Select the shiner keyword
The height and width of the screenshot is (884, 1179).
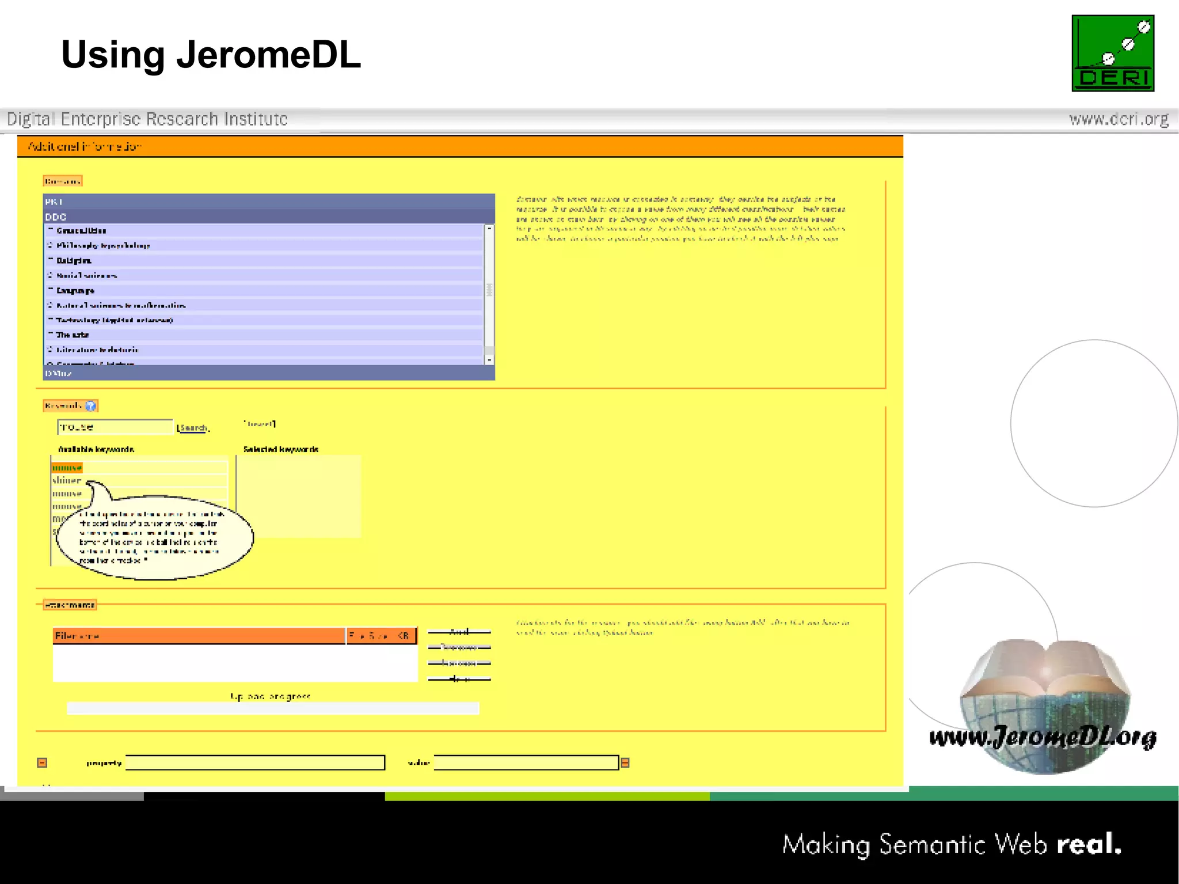coord(67,480)
